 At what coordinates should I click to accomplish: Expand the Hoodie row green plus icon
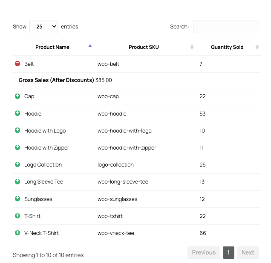[17, 113]
